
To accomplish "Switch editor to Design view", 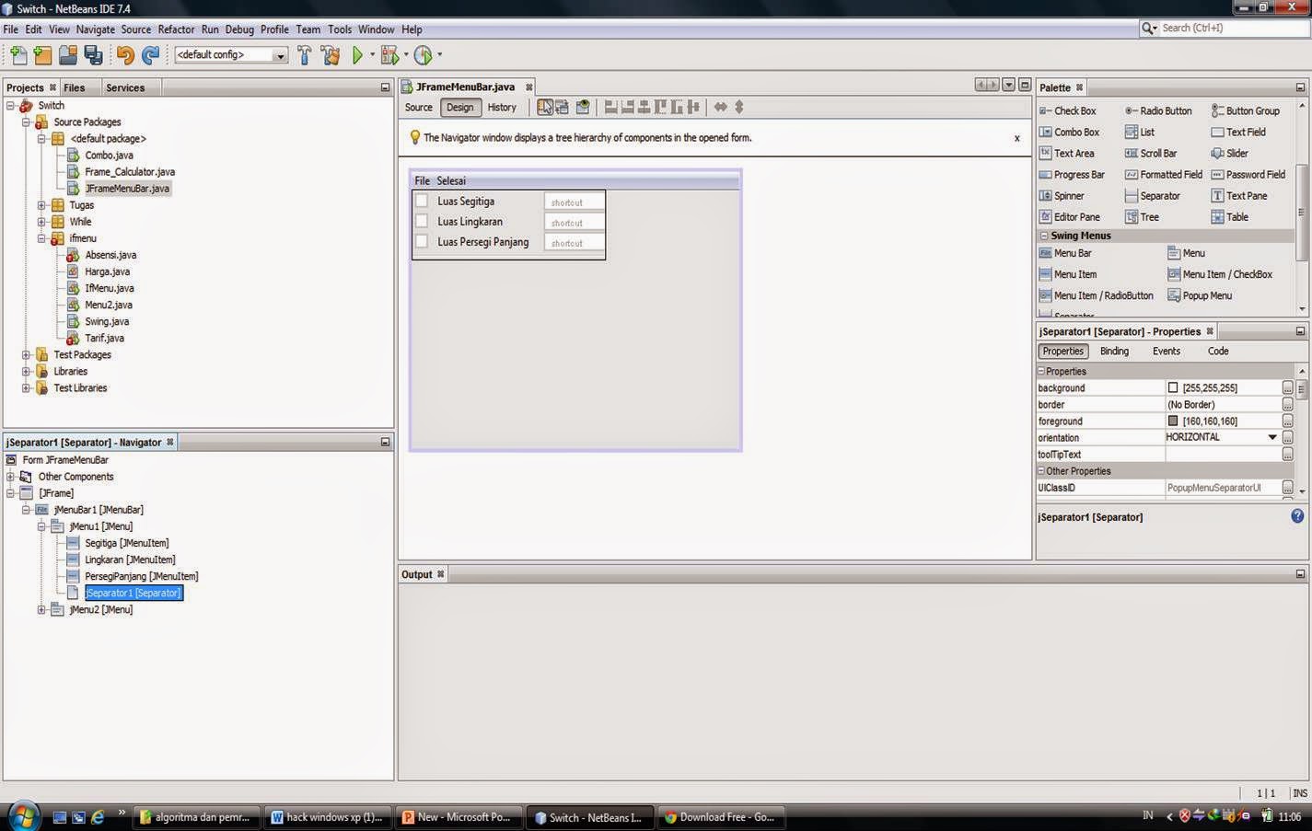I will click(x=460, y=108).
